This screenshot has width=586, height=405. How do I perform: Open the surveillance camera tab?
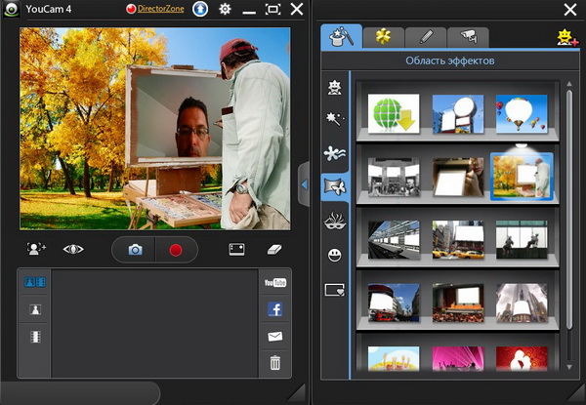468,37
